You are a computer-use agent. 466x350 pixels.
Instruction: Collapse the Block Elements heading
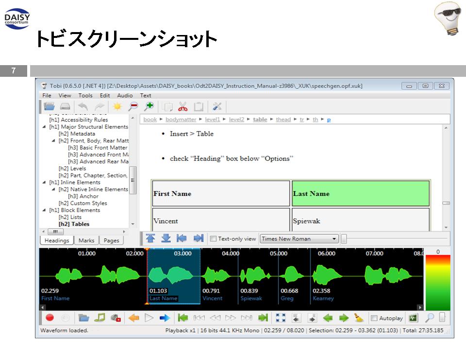[44, 210]
